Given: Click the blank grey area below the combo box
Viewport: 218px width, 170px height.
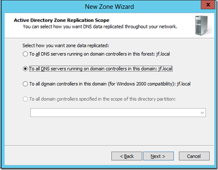Looking at the screenshot, I should pos(109,131).
